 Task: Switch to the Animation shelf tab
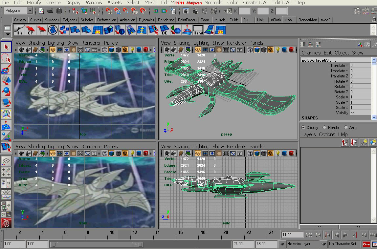[127, 20]
